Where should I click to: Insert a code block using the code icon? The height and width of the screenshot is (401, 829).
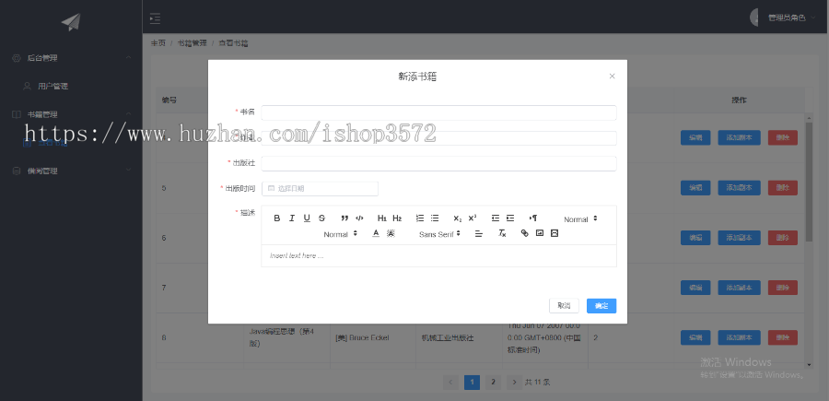[x=359, y=218]
